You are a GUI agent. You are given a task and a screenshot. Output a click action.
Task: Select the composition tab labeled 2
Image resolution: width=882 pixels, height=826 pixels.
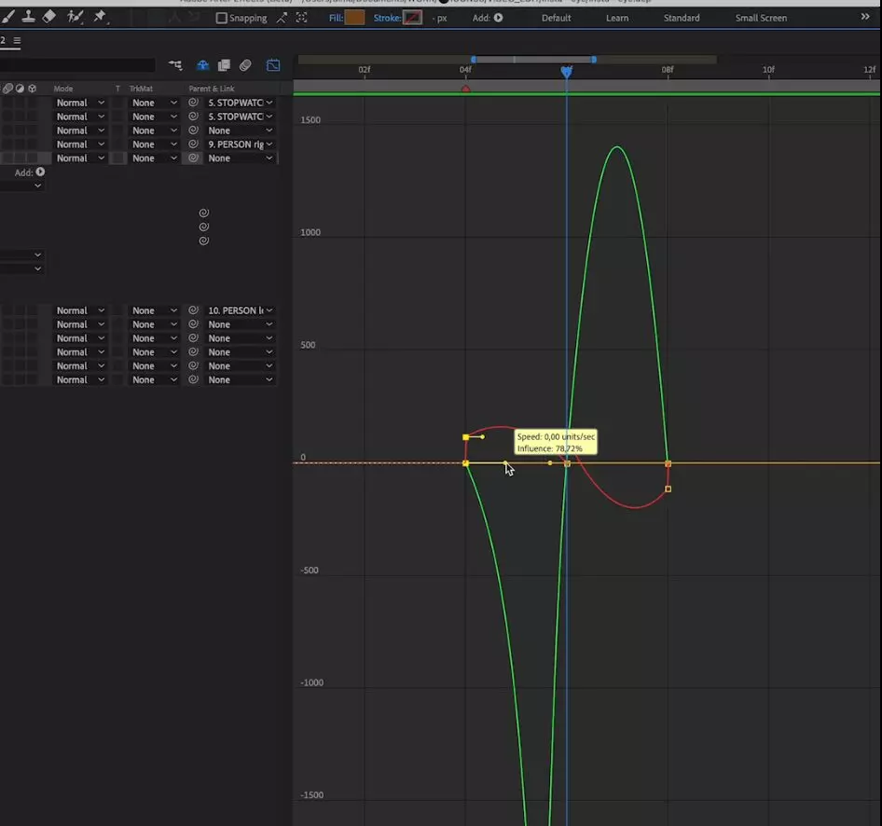[x=3, y=40]
